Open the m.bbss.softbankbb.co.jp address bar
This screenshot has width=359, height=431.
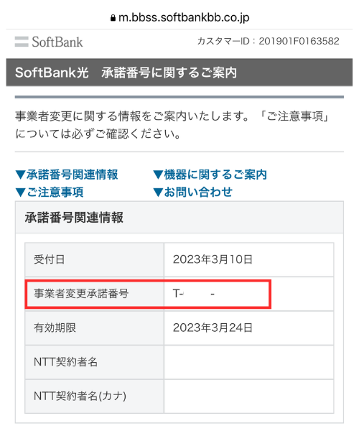click(x=179, y=18)
